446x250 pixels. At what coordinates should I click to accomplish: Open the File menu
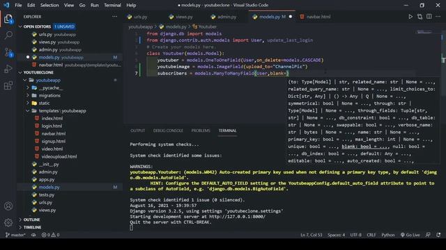[x=18, y=5]
